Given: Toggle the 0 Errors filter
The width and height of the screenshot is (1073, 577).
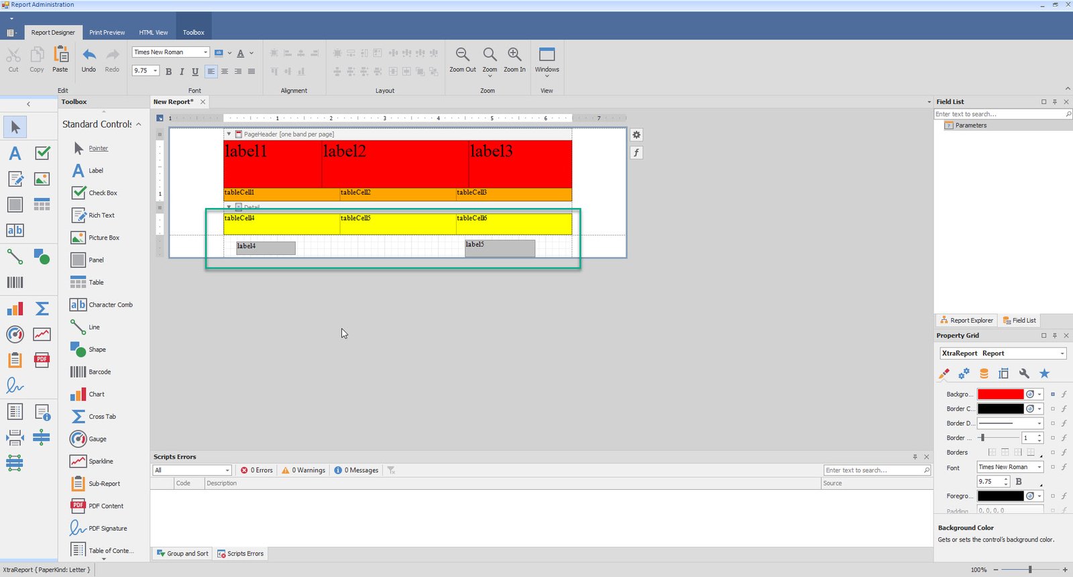Looking at the screenshot, I should tap(257, 470).
